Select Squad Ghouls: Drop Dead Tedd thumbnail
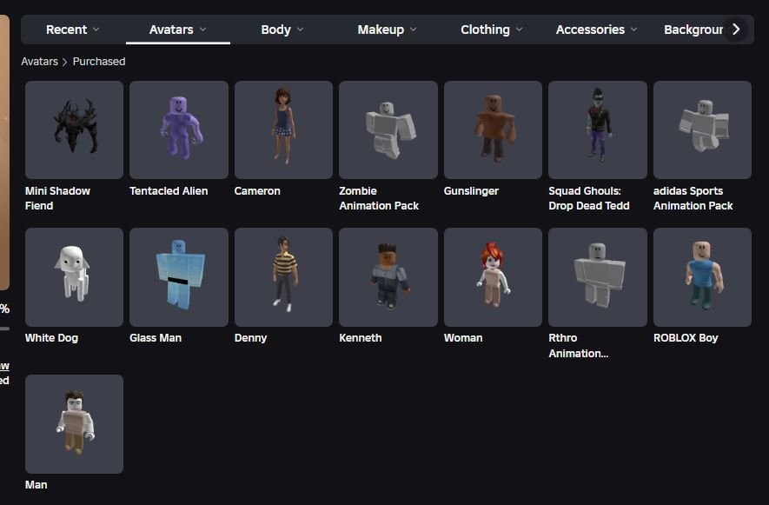Image resolution: width=769 pixels, height=505 pixels. coord(597,130)
